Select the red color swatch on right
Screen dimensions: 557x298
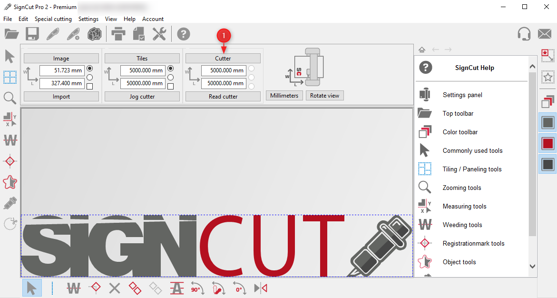tap(547, 143)
